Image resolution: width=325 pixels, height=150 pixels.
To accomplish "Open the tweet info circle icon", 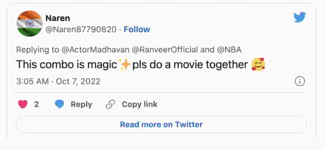I will point(300,82).
